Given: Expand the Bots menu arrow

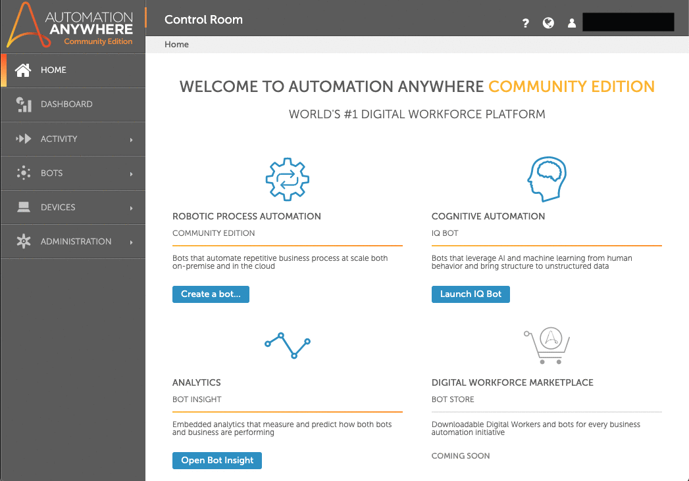Looking at the screenshot, I should click(131, 173).
